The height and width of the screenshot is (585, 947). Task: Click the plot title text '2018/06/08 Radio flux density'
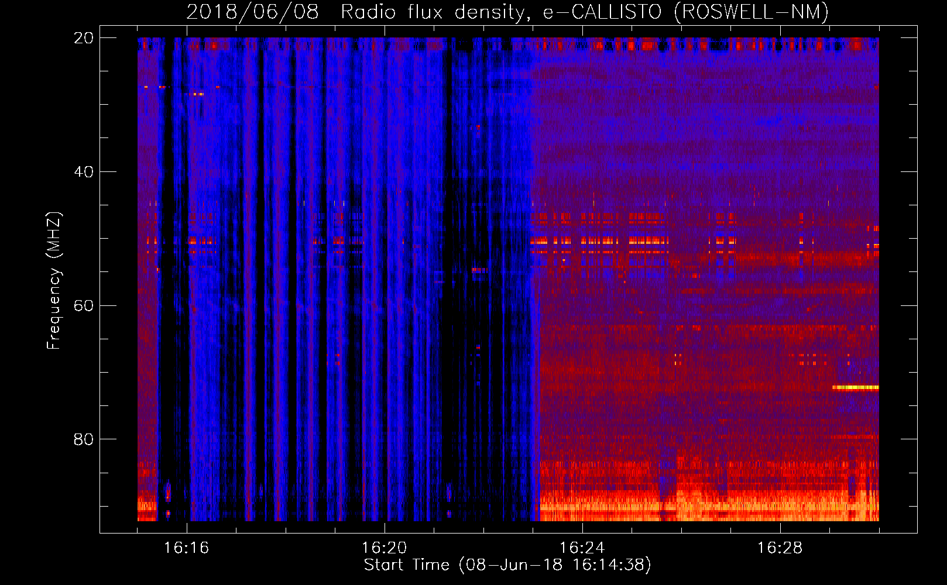point(355,12)
